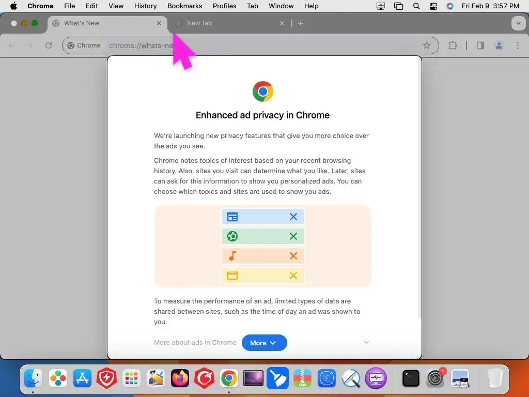The width and height of the screenshot is (529, 397).
Task: Click "Enhanced ad privacy in Chrome" heading
Action: [x=262, y=115]
